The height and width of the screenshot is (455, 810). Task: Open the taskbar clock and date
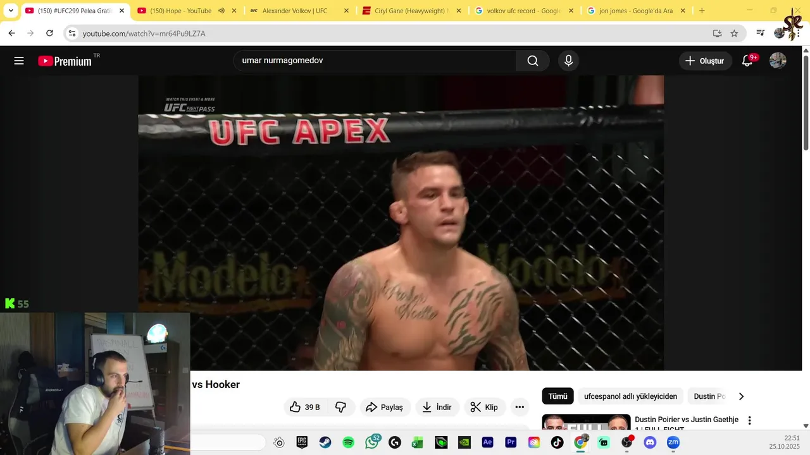[x=784, y=442]
